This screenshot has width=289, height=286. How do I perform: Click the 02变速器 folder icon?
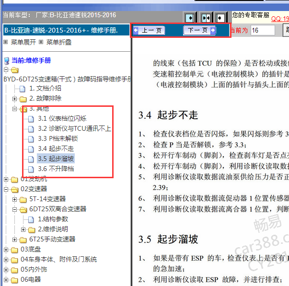click(x=14, y=190)
